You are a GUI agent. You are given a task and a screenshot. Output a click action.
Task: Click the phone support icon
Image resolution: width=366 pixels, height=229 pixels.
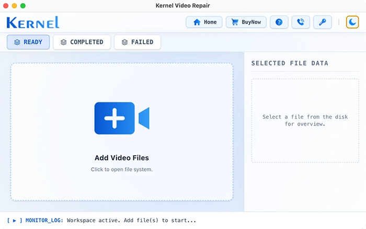(301, 22)
